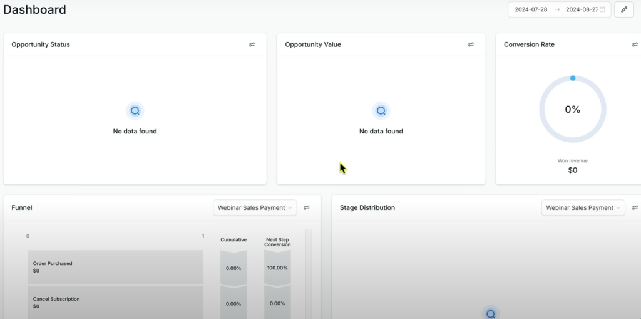Open Opportunity Value widget filter settings
The height and width of the screenshot is (319, 641).
tap(471, 44)
